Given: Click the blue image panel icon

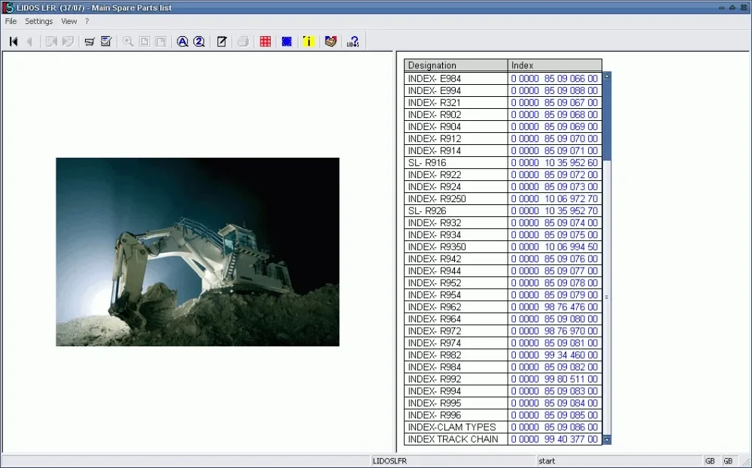Looking at the screenshot, I should (287, 41).
